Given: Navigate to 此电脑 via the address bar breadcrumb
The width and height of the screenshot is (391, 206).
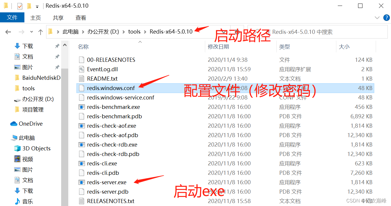Looking at the screenshot, I should 71,31.
